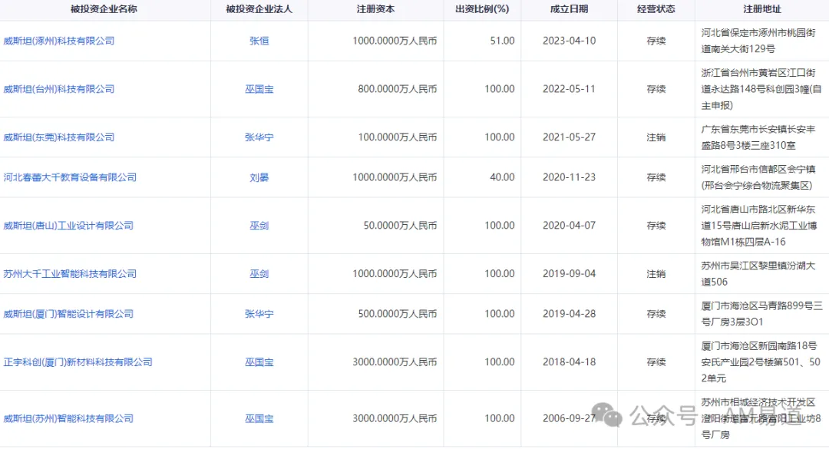Select the date 2018-04-18
This screenshot has height=449, width=829.
(x=569, y=362)
